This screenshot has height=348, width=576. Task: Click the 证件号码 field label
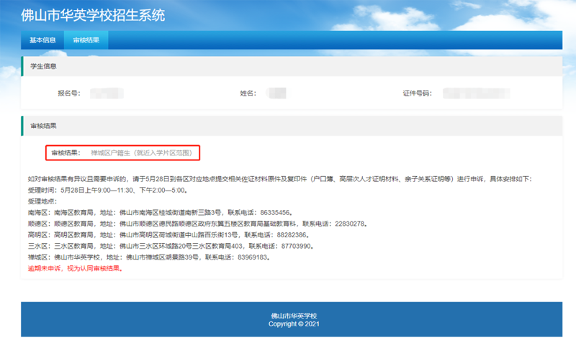click(416, 93)
